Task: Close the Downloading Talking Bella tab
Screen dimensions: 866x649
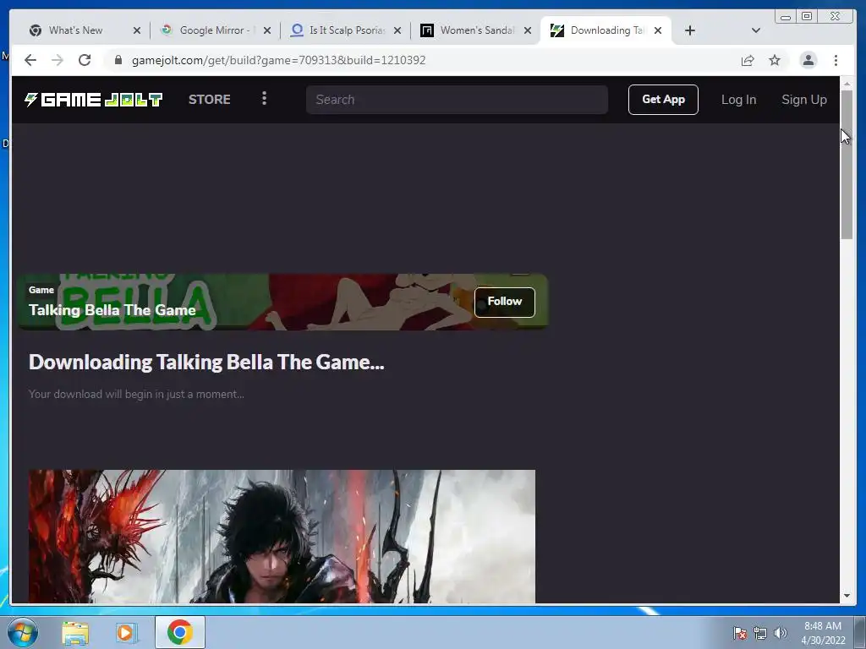Action: click(x=658, y=30)
